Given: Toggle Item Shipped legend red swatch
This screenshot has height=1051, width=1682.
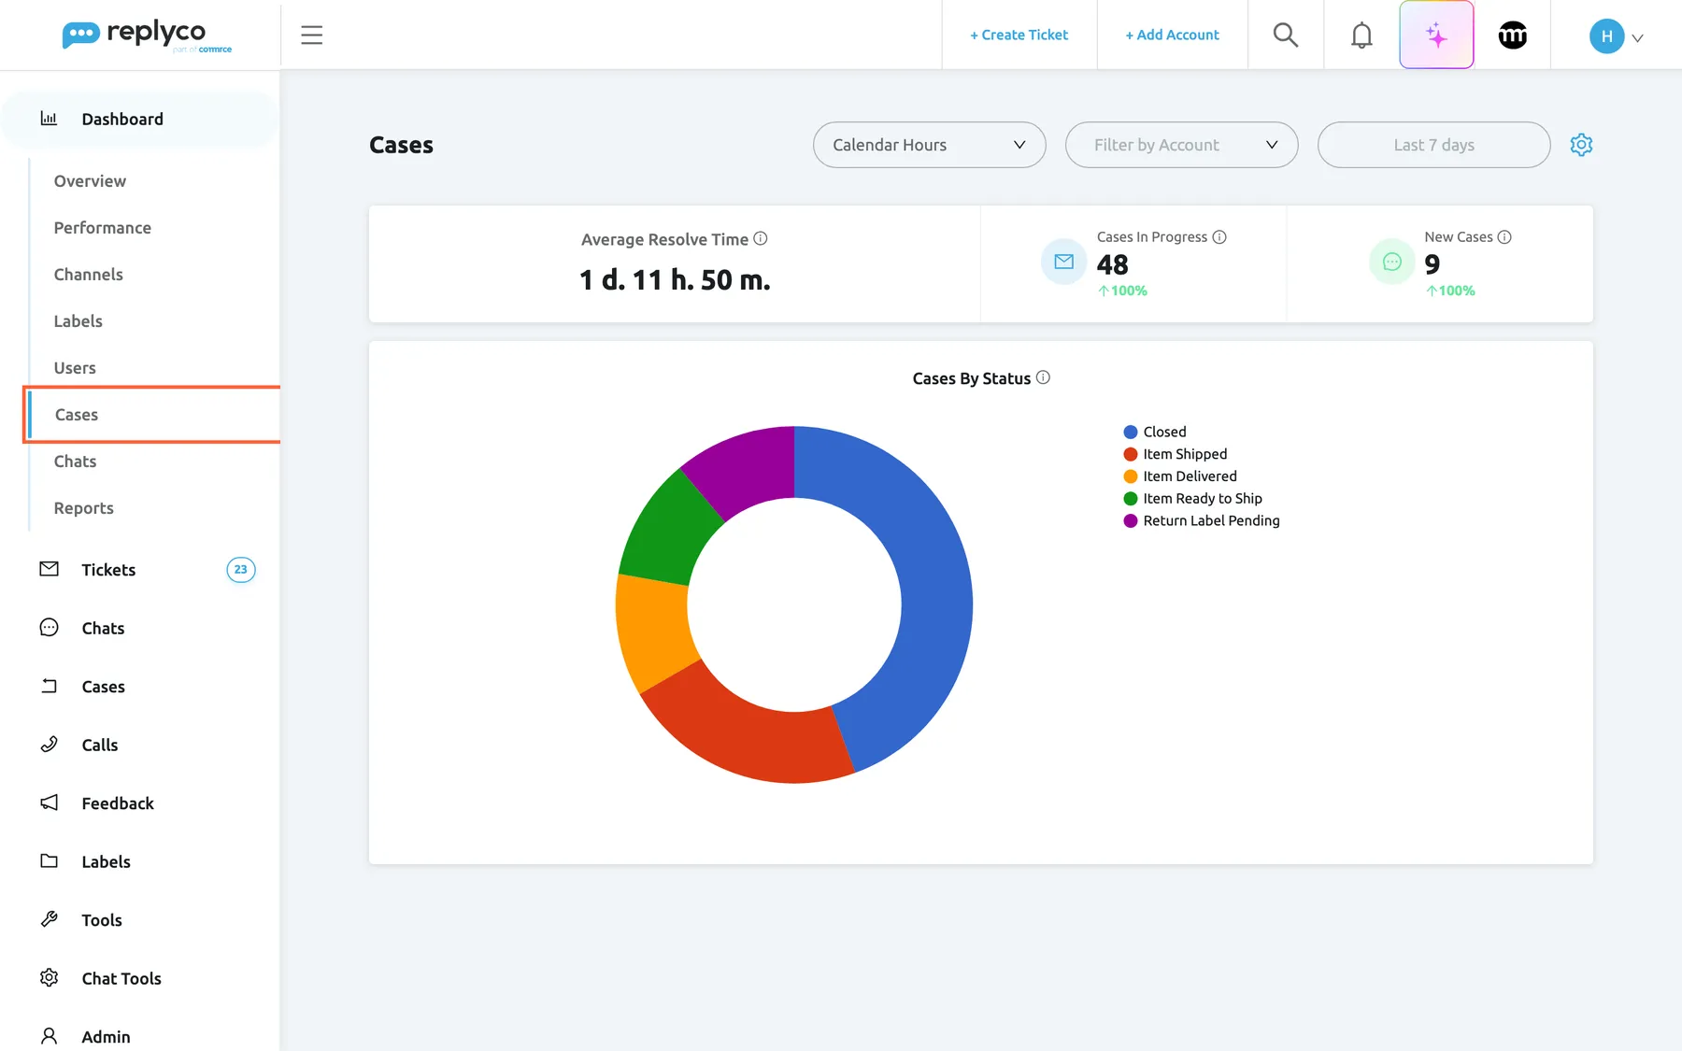Looking at the screenshot, I should click(x=1131, y=454).
